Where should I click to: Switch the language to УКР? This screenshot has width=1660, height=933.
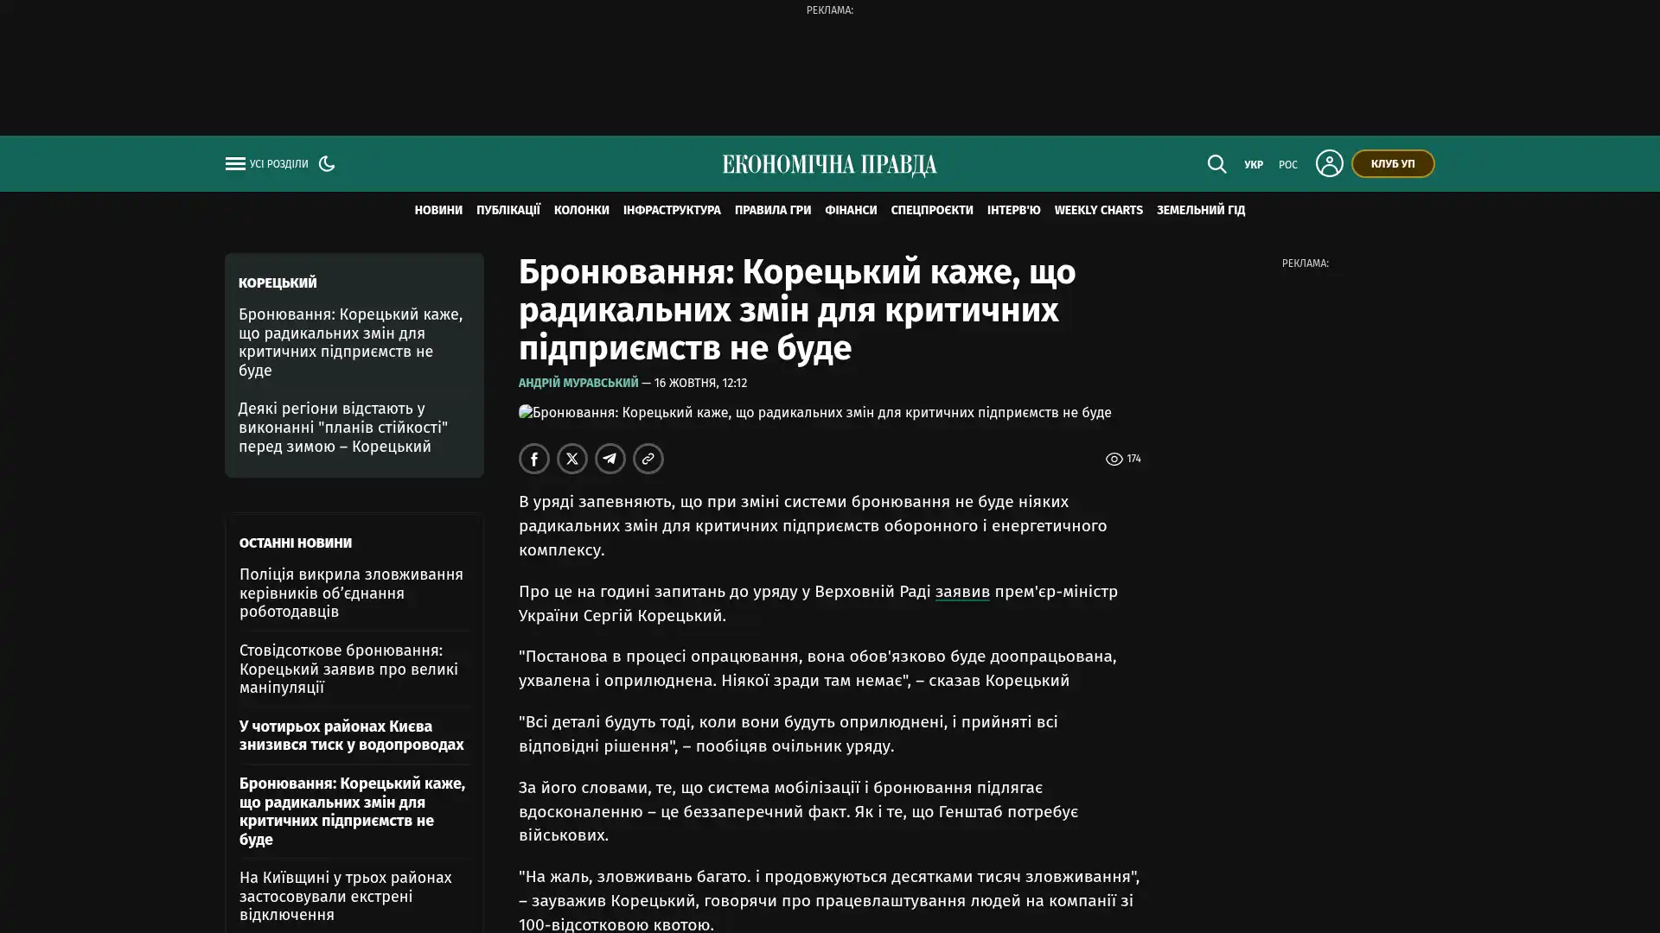pyautogui.click(x=1254, y=164)
